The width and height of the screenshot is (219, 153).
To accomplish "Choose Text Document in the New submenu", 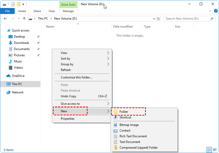I will (x=130, y=142).
